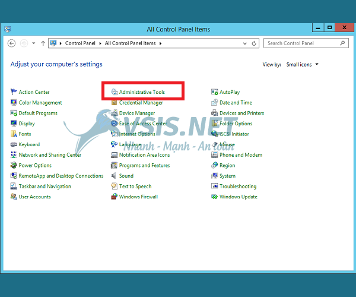Click the Sound speaker icon
Screen dimensions: 356x297
tap(113, 175)
